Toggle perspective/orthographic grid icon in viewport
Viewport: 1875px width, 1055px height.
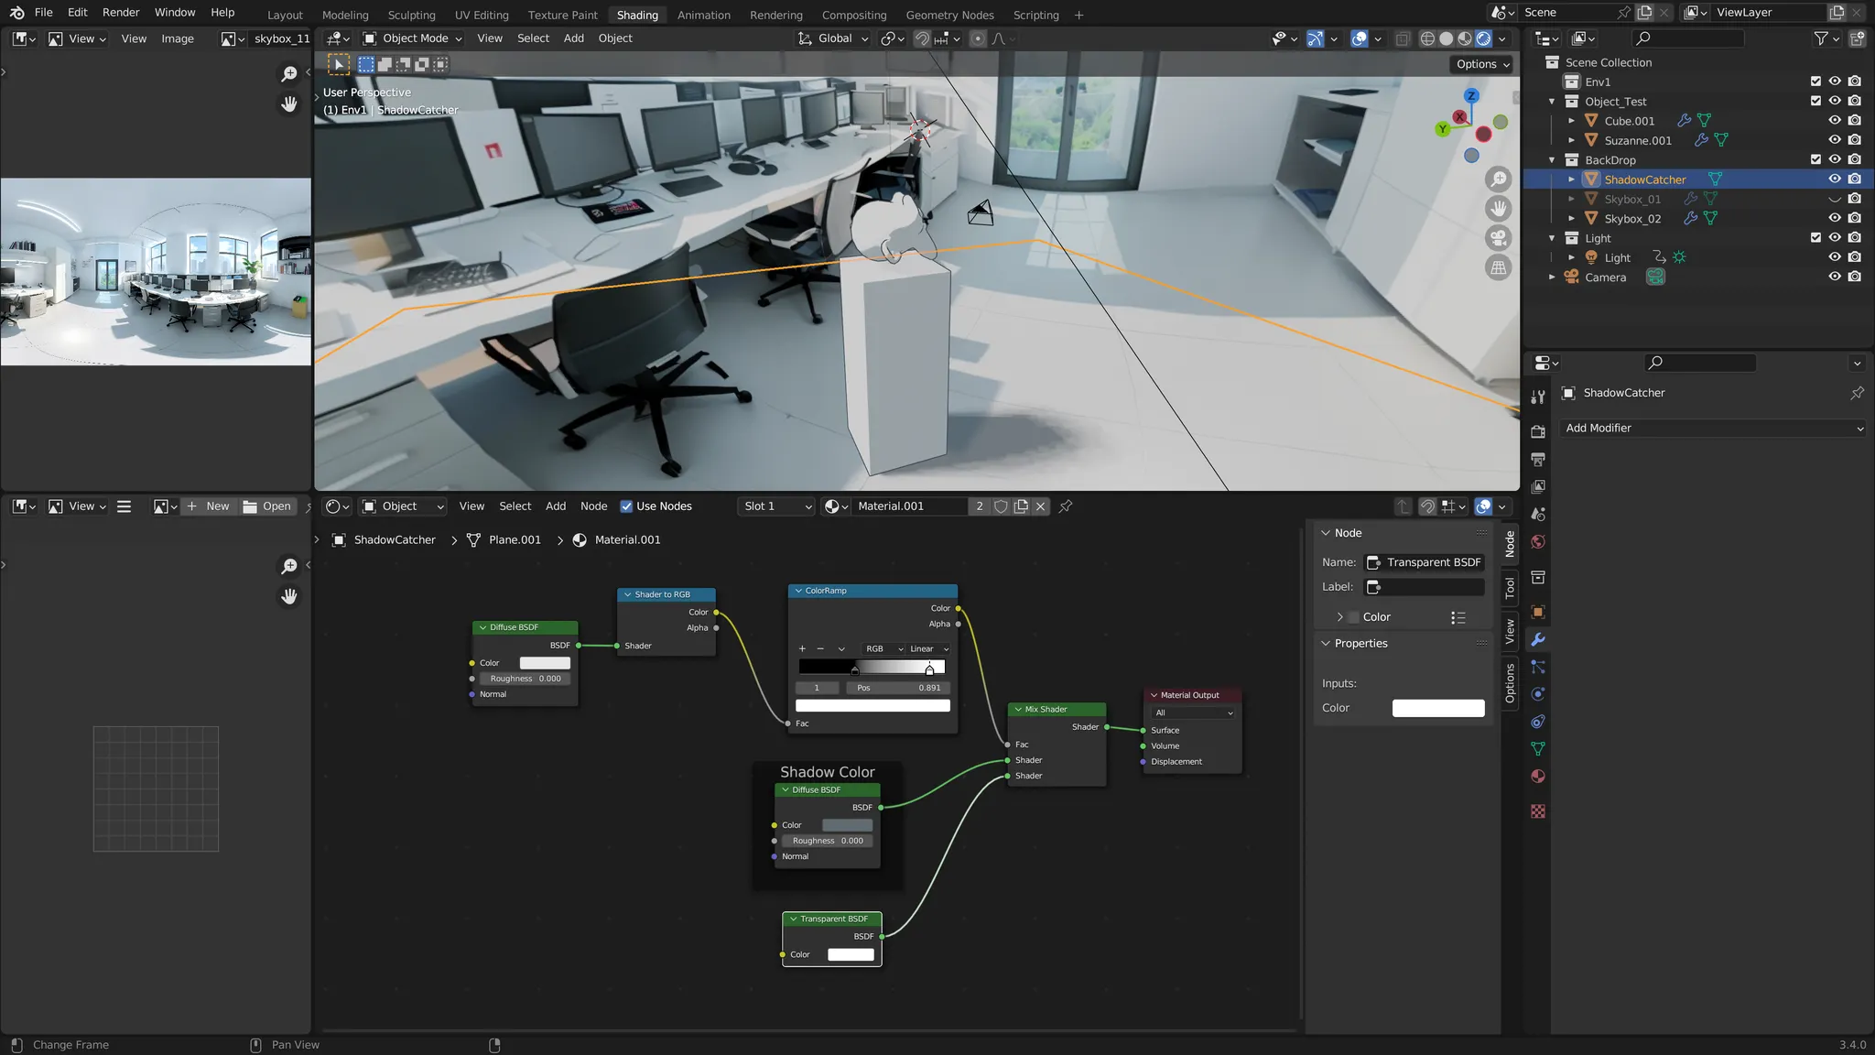(1498, 268)
